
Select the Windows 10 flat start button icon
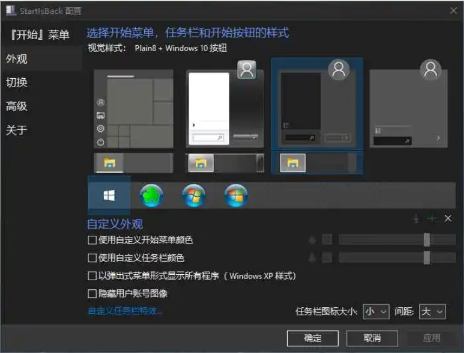109,195
